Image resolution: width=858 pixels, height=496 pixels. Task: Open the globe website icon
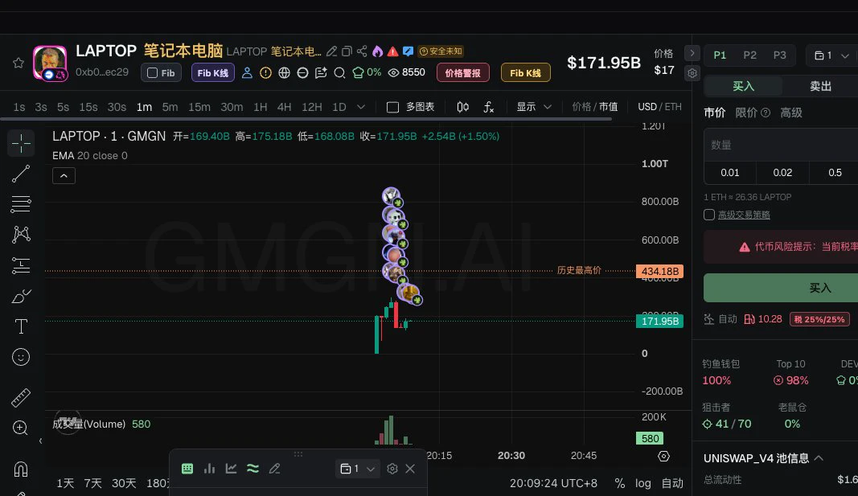click(x=284, y=72)
